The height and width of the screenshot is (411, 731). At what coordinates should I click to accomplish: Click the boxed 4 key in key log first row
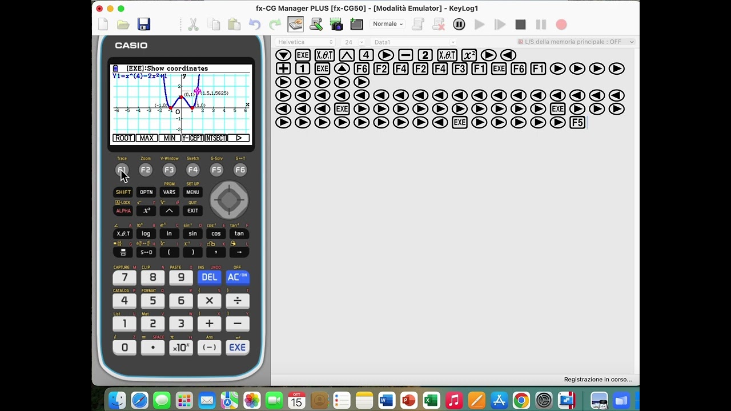point(366,55)
